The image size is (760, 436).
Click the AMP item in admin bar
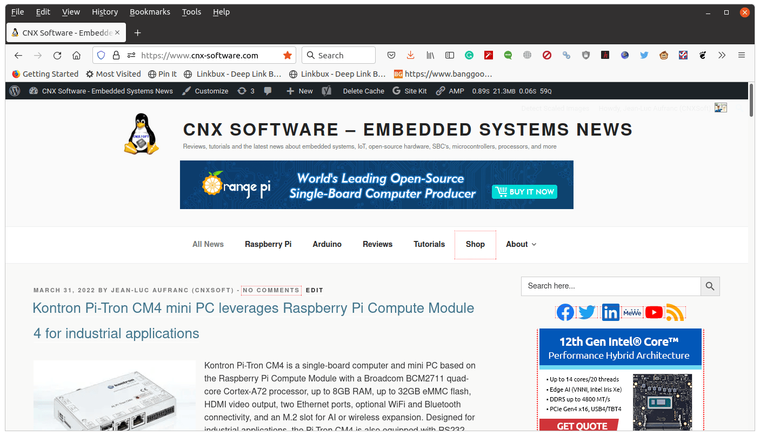coord(450,91)
